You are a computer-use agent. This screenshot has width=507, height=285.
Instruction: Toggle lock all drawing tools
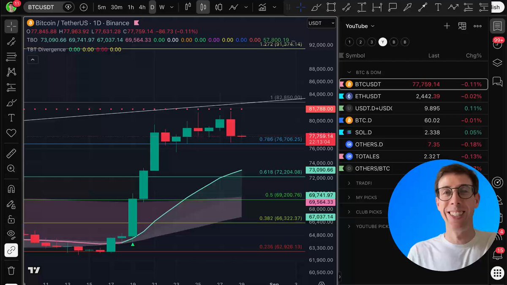[11, 220]
